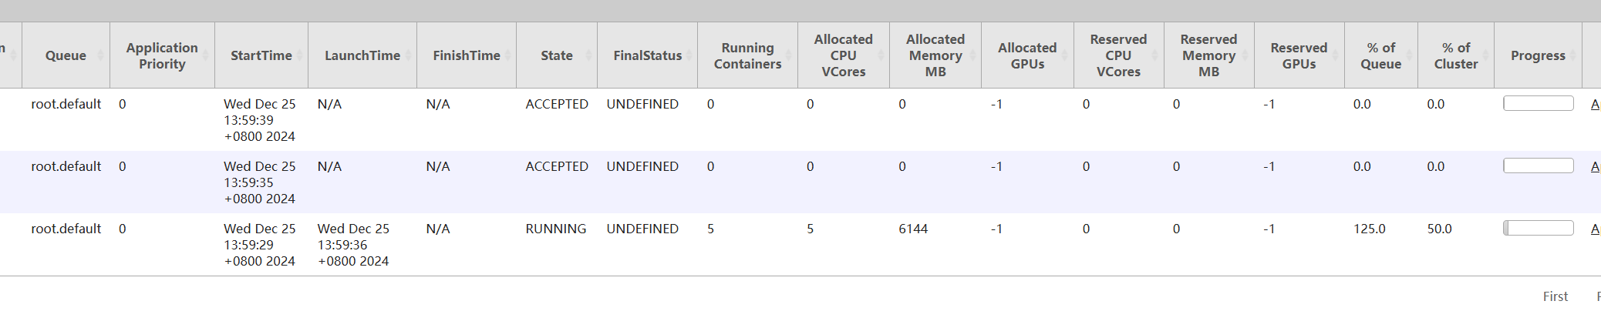Click the Reserved Memory MB header
The image size is (1601, 311).
point(1208,55)
